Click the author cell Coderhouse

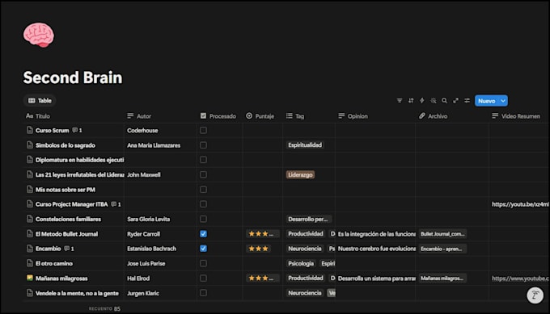point(142,130)
